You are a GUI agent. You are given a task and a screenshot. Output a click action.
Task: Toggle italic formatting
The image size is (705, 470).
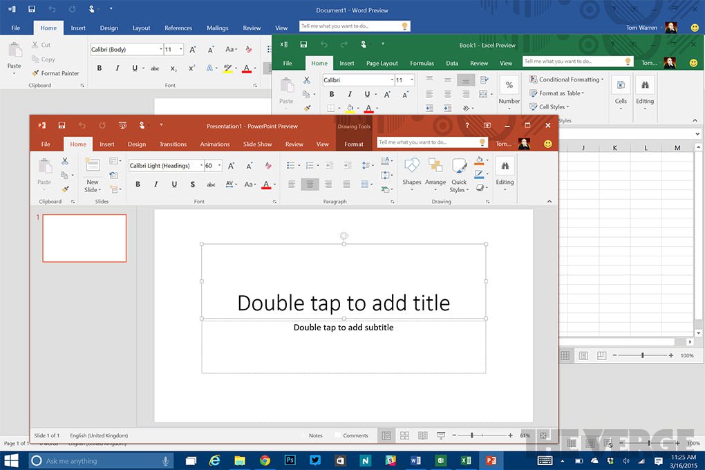tap(156, 184)
